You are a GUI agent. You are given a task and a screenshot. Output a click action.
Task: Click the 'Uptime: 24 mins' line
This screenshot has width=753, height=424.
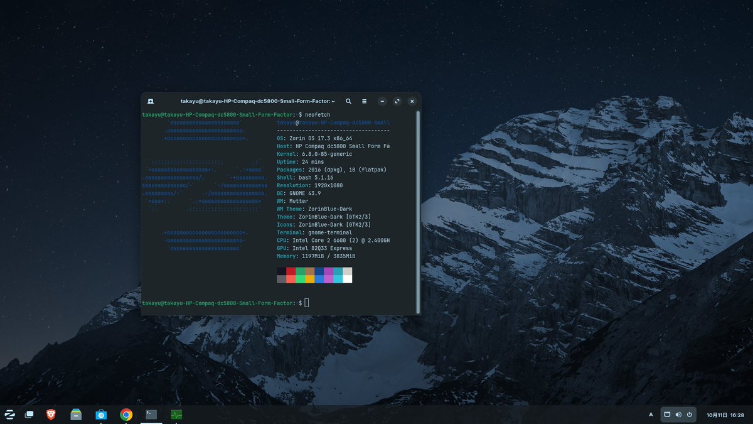coord(301,162)
